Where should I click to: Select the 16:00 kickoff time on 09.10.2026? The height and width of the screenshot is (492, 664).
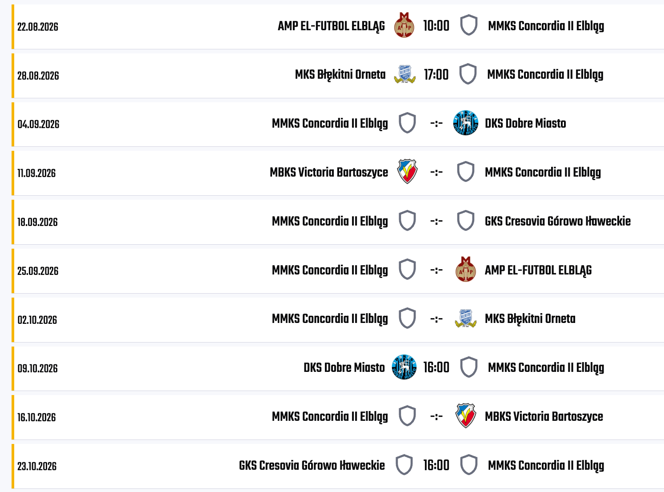pyautogui.click(x=436, y=367)
